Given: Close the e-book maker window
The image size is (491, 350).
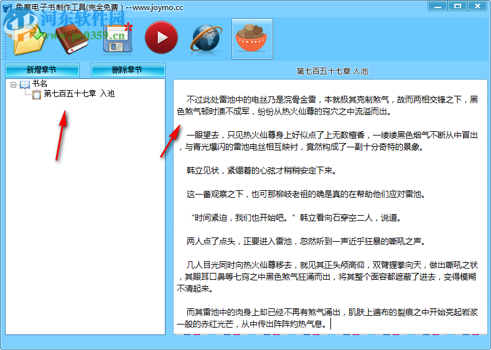Looking at the screenshot, I should pos(477,6).
